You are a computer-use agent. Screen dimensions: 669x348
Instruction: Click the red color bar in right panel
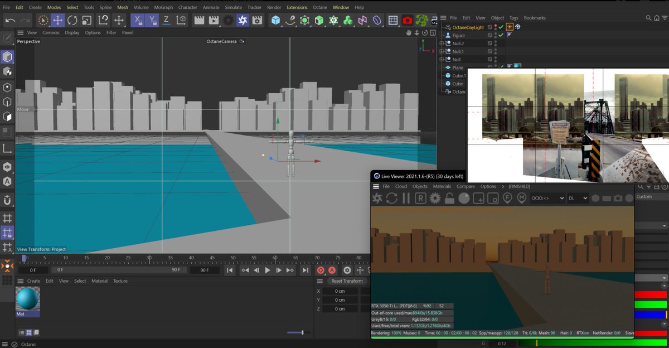[x=651, y=294]
